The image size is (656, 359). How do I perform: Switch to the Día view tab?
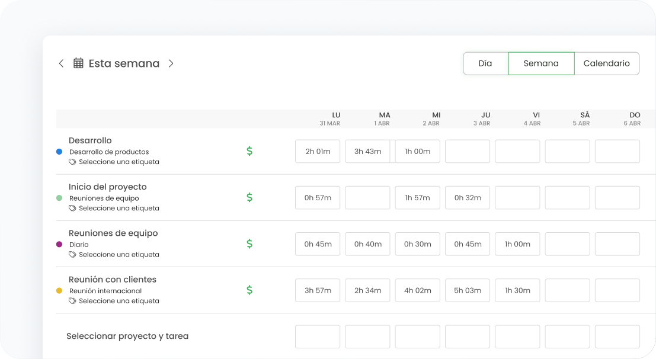(x=485, y=63)
